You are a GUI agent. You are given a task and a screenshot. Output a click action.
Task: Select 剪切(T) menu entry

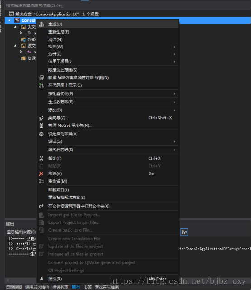(x=107, y=158)
